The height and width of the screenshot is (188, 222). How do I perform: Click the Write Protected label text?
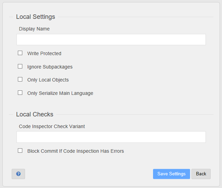(44, 53)
